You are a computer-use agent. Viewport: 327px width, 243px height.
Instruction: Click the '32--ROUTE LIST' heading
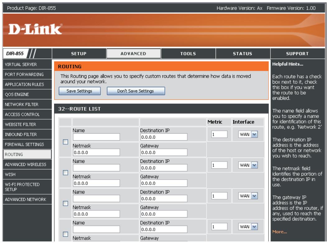point(79,109)
